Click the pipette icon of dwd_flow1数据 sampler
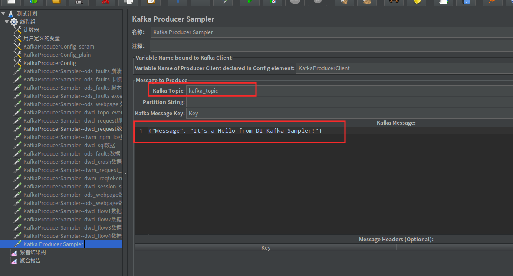The width and height of the screenshot is (513, 276). [x=18, y=211]
